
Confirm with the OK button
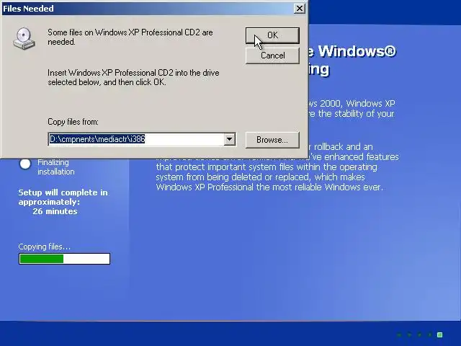click(272, 35)
